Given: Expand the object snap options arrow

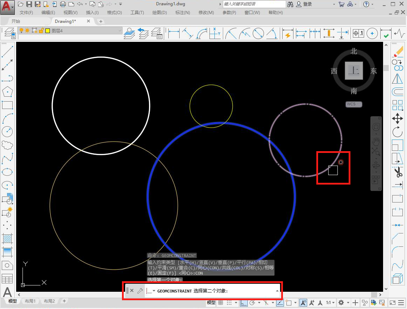Looking at the screenshot, I should pyautogui.click(x=295, y=303).
